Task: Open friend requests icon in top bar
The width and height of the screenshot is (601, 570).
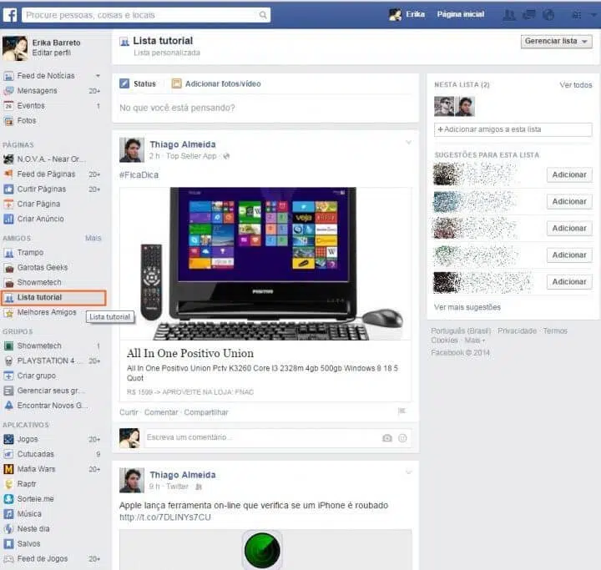Action: click(509, 15)
